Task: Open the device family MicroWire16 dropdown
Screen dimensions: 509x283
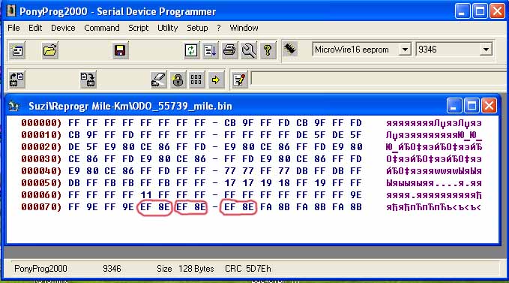Action: click(x=405, y=50)
